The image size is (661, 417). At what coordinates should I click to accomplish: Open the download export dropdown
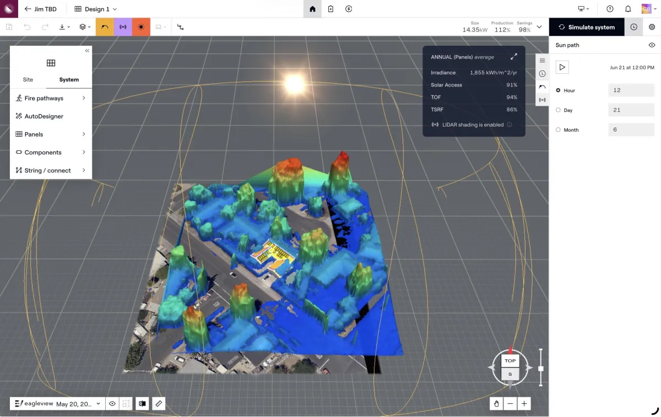tap(64, 27)
